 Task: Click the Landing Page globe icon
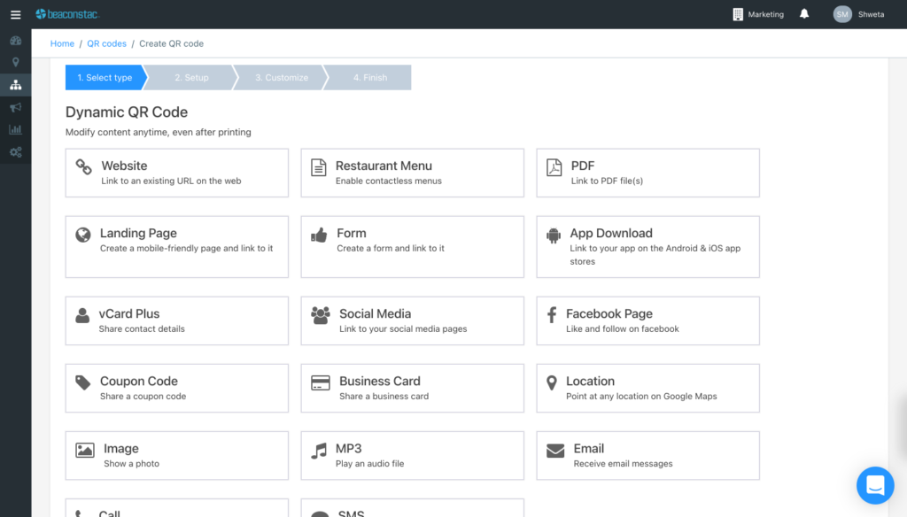tap(83, 235)
